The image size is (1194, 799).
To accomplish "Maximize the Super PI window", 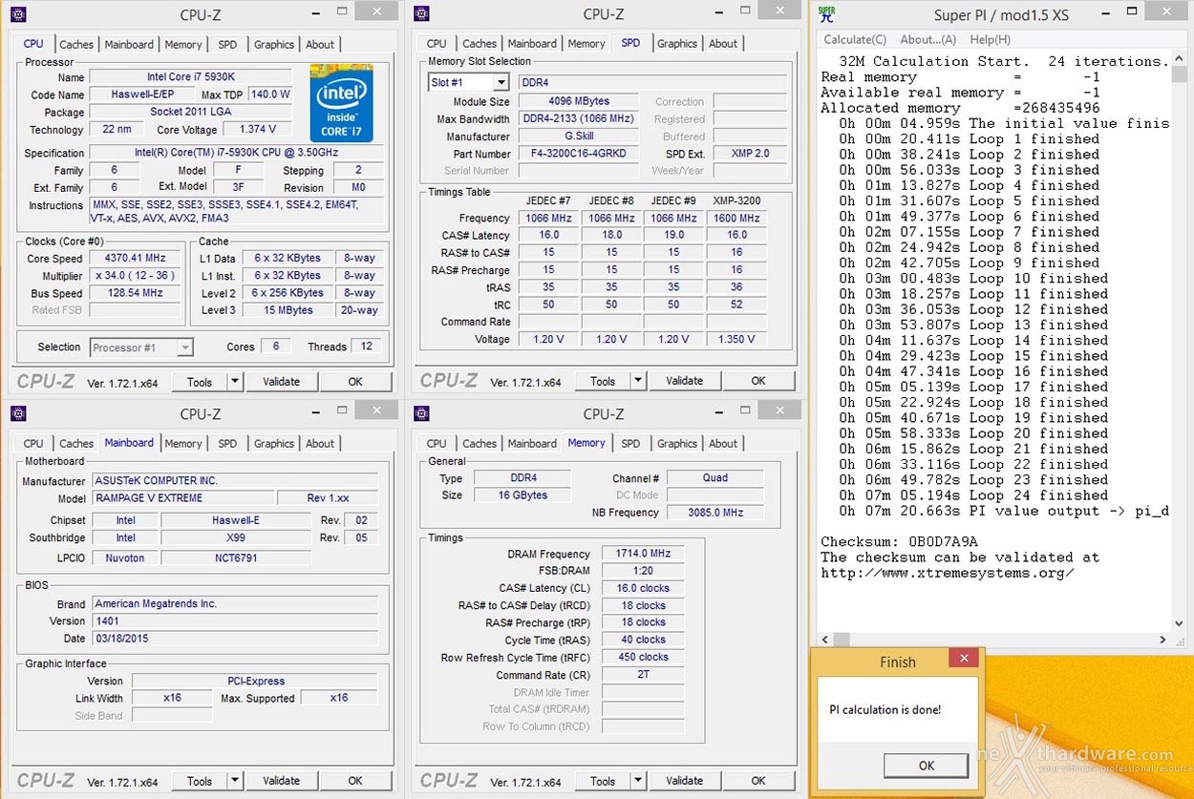I will 1132,13.
